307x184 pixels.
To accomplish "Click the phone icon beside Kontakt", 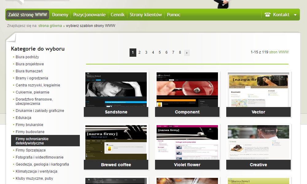I will (x=267, y=14).
